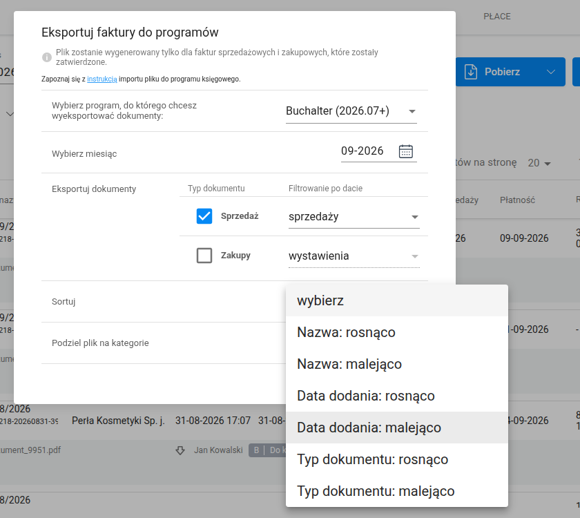
Task: Click the Filtrowanie po dacie column heading
Action: (x=325, y=189)
